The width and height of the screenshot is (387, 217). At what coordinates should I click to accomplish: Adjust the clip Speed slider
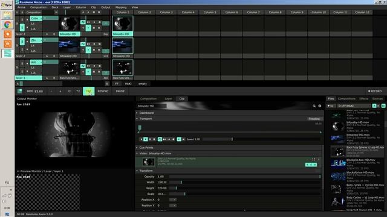click(x=261, y=139)
